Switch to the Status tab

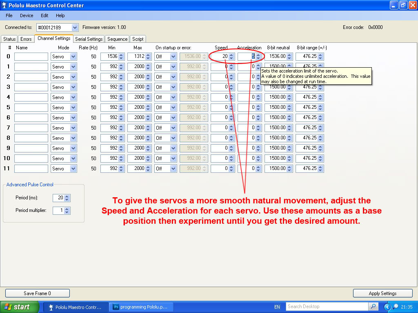pyautogui.click(x=9, y=39)
